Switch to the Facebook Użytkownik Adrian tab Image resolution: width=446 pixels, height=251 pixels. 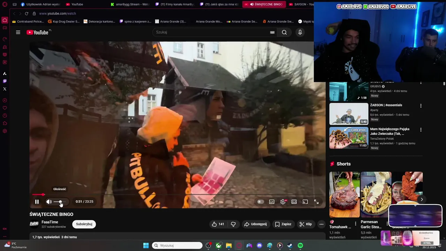click(40, 4)
